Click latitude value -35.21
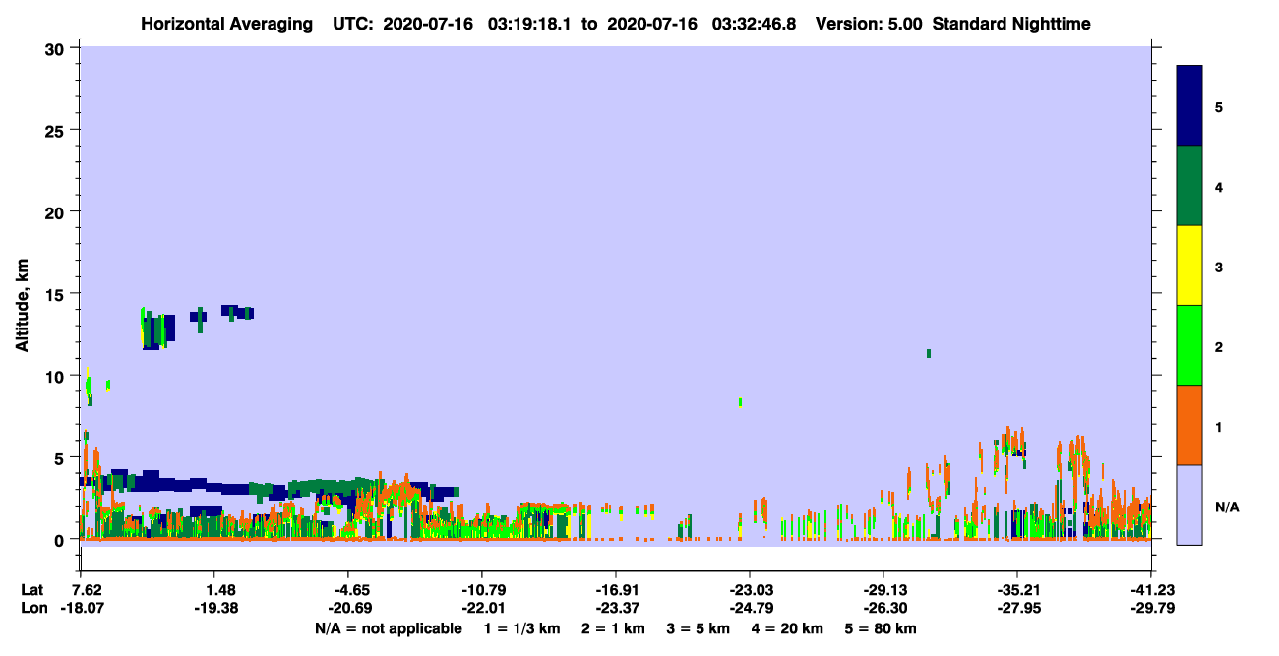1279x656 pixels. (1017, 590)
